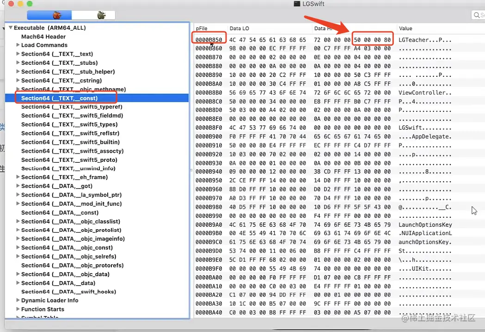Select the hex row at 0000B8F0
485x332 pixels.
[x=339, y=128]
